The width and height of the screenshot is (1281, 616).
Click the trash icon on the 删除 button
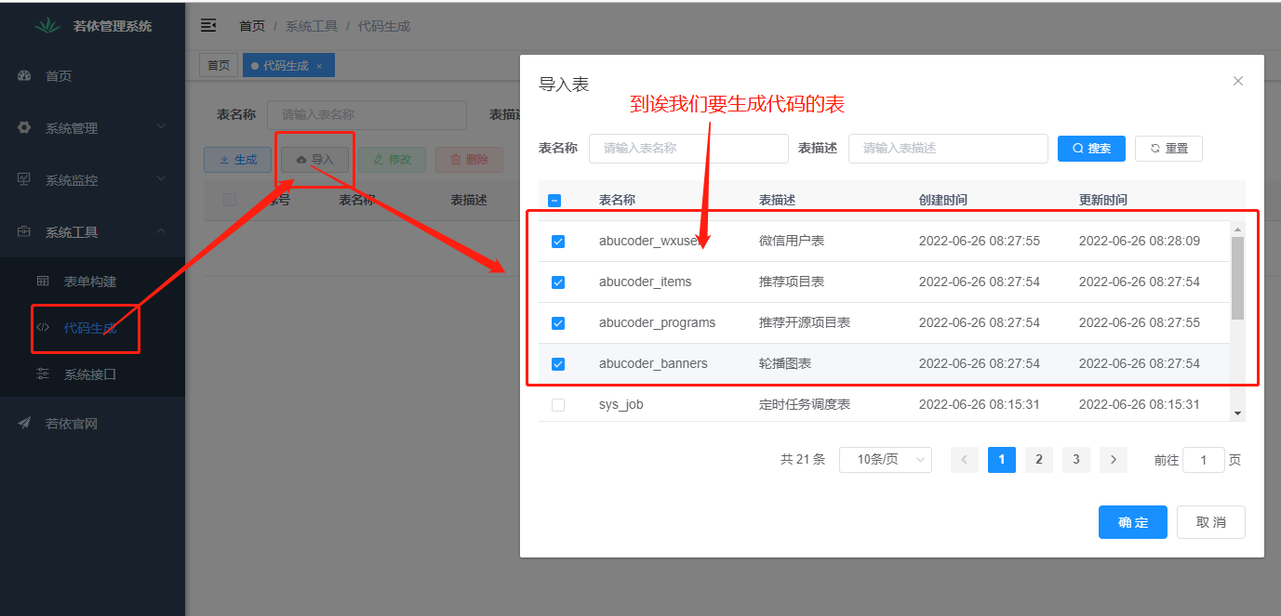455,160
